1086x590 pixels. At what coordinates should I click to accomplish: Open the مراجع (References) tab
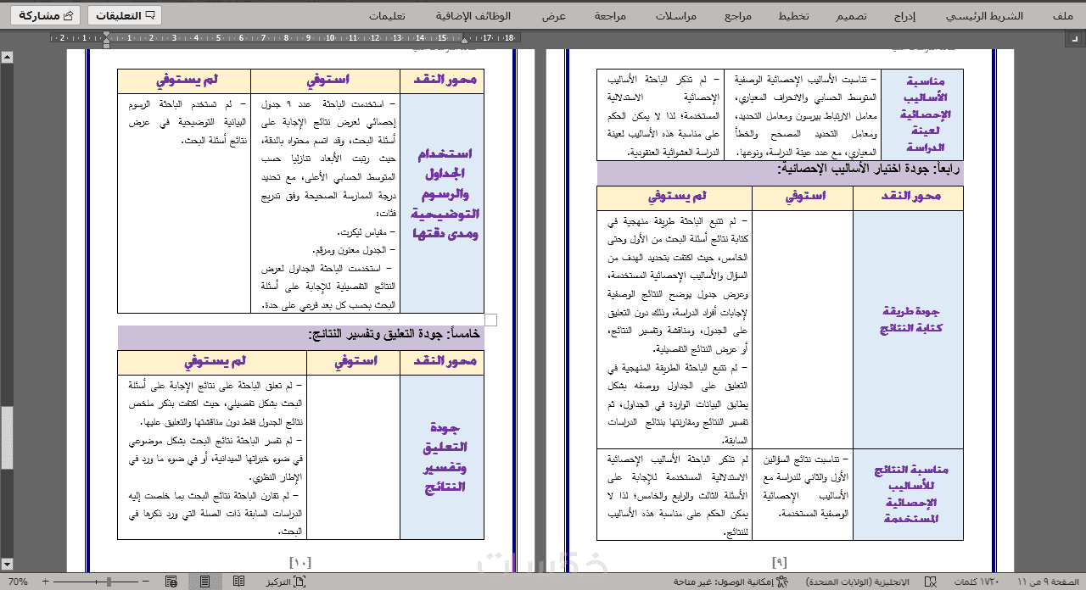pyautogui.click(x=738, y=16)
